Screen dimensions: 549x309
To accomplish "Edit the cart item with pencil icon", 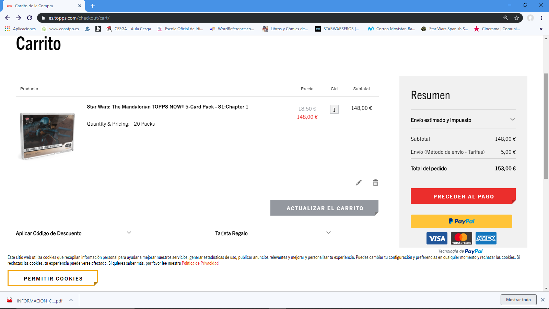I will [x=359, y=183].
